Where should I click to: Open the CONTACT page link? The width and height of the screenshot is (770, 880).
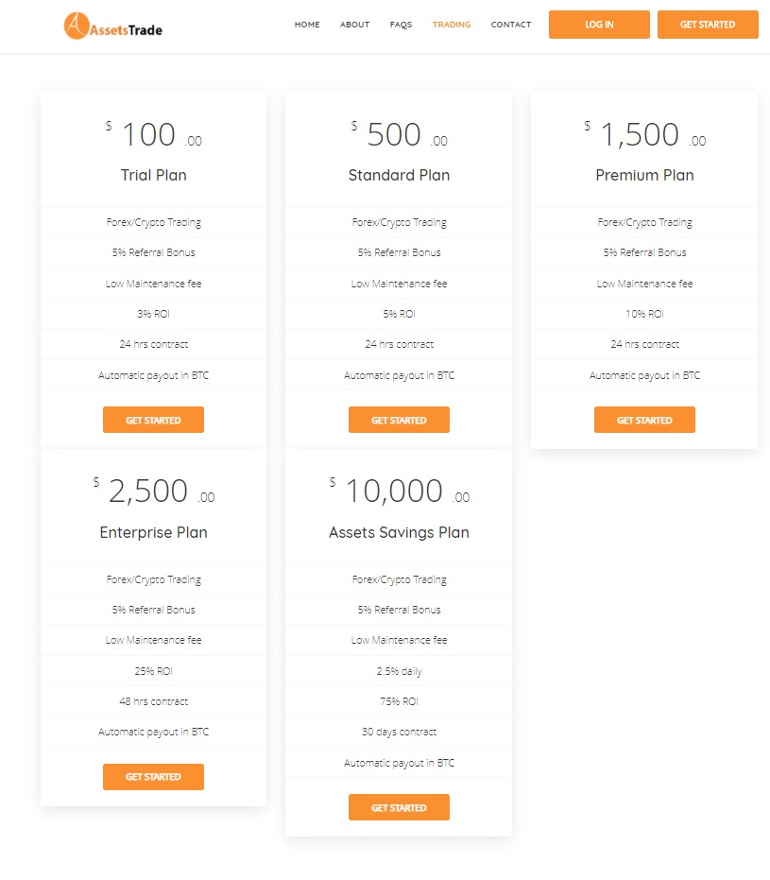coord(511,25)
